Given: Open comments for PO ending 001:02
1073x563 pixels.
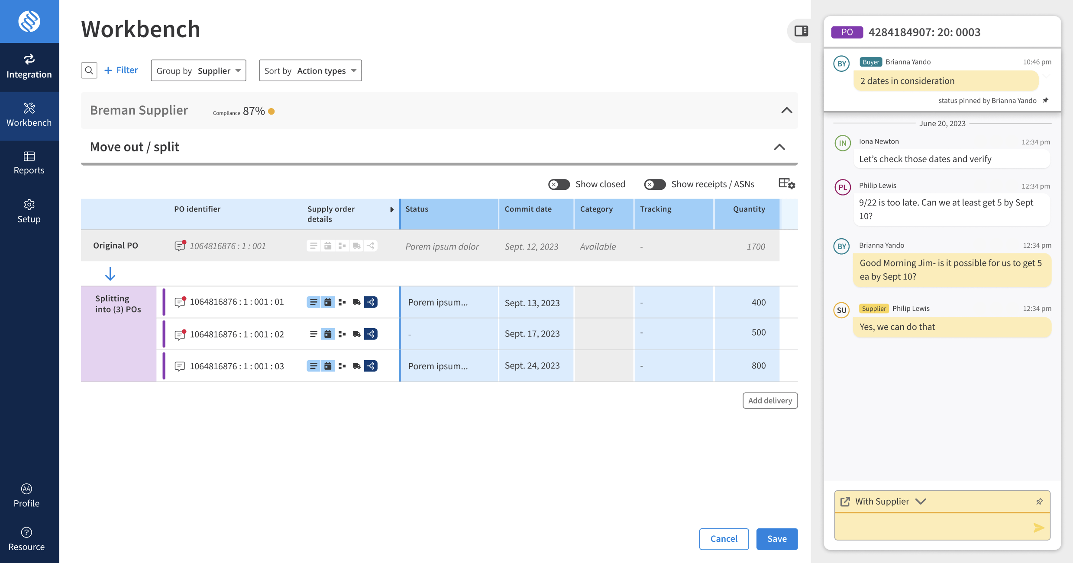Looking at the screenshot, I should click(180, 334).
